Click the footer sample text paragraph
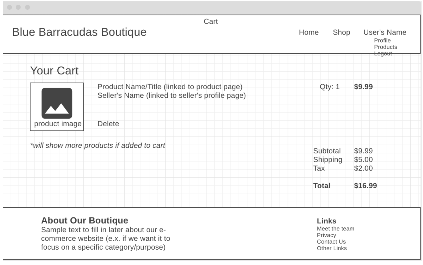Viewport: 423px width, 265px height. tap(106, 239)
